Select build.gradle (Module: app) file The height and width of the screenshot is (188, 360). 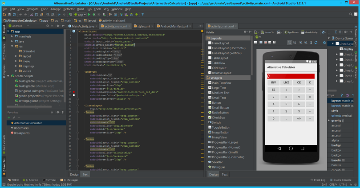click(x=34, y=86)
